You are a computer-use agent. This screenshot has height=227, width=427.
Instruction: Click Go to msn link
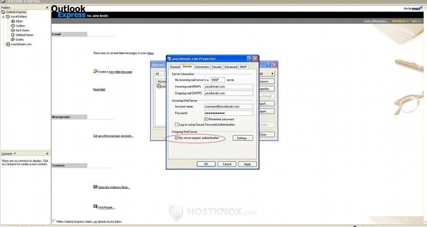(413, 9)
